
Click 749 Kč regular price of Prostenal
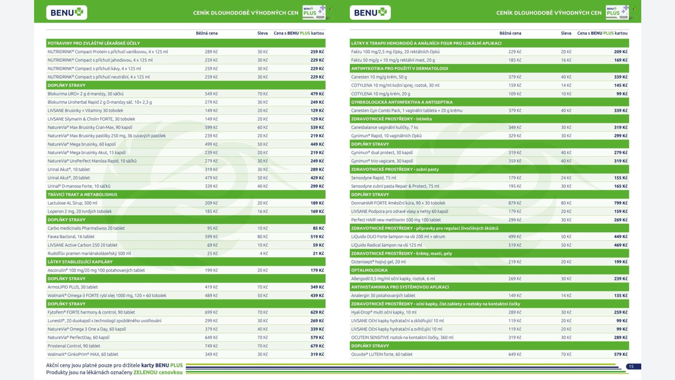pos(211,346)
